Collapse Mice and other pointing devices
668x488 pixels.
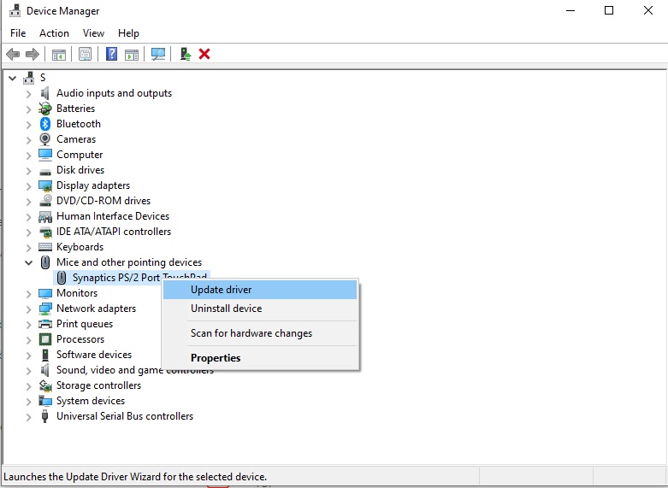click(29, 262)
